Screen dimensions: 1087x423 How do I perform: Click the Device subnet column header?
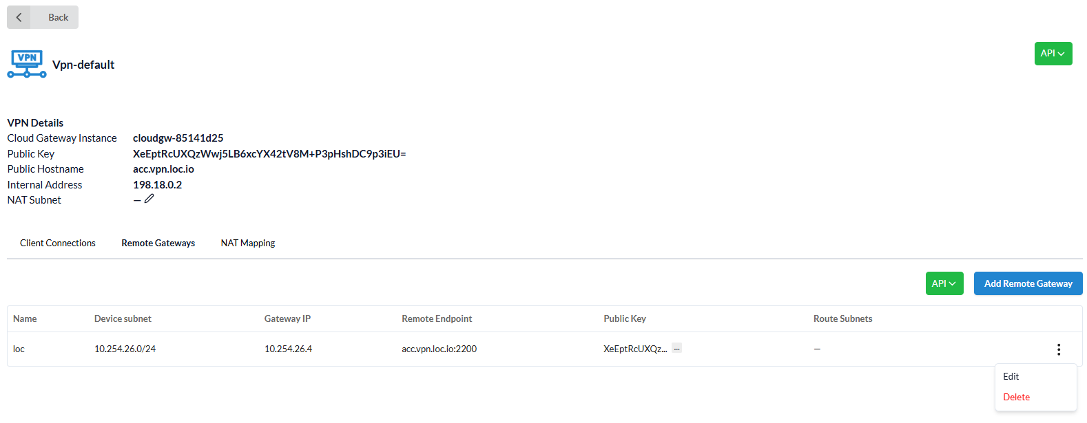point(123,318)
